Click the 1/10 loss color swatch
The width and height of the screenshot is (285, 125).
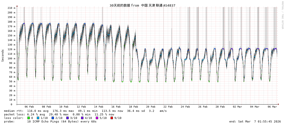(x=38, y=118)
